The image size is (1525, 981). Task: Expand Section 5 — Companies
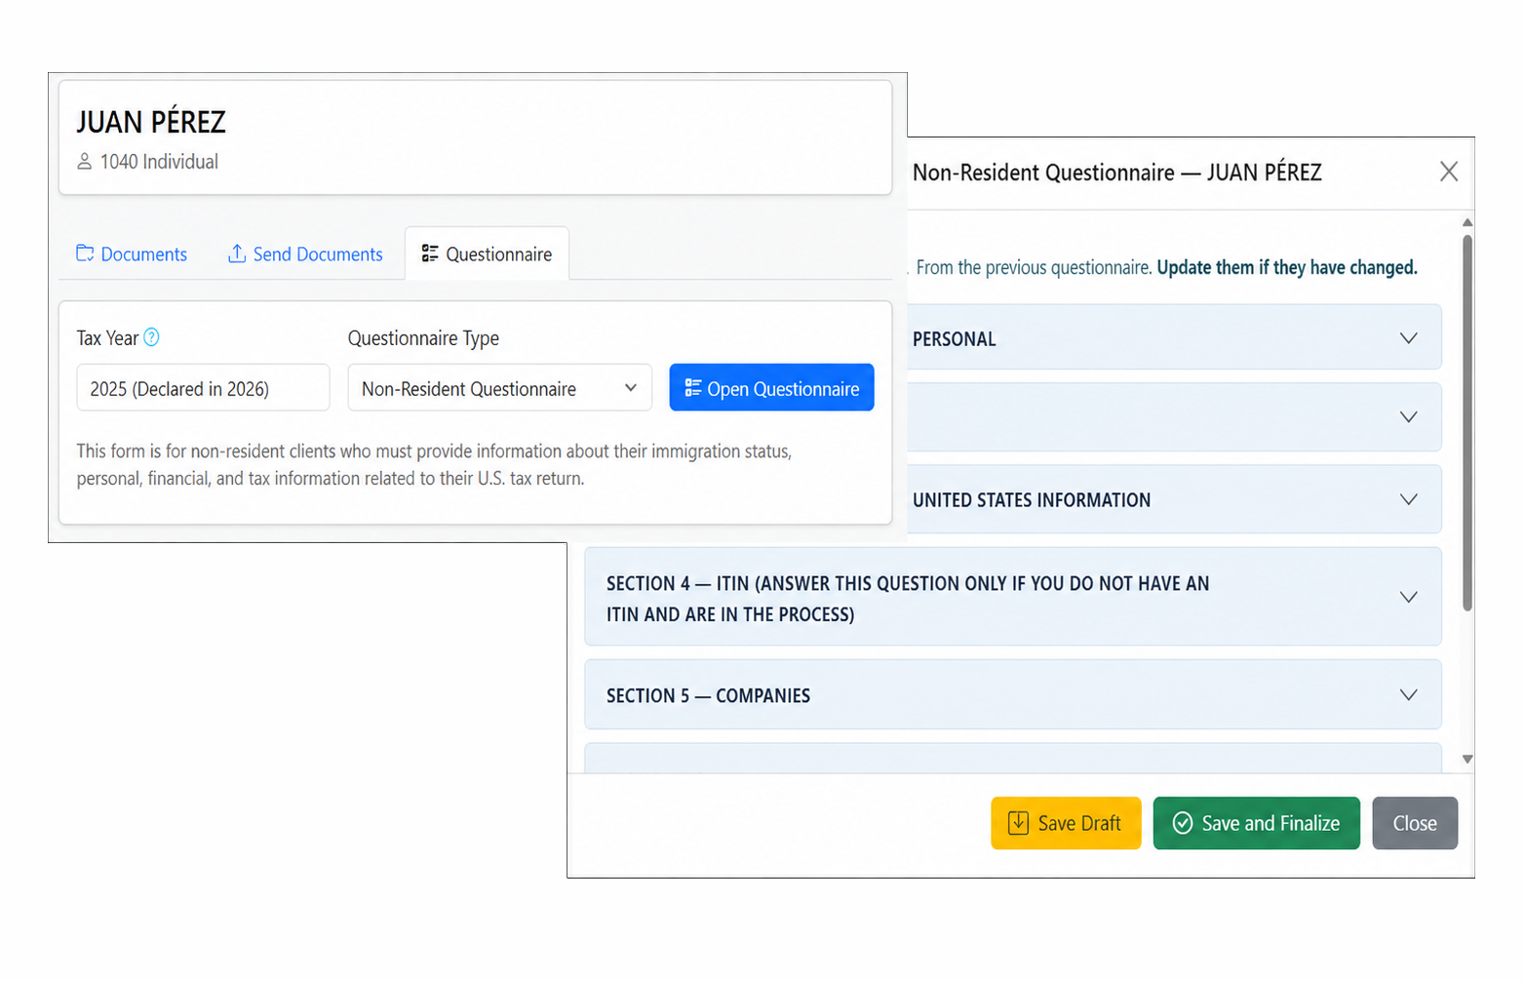[x=1012, y=695]
